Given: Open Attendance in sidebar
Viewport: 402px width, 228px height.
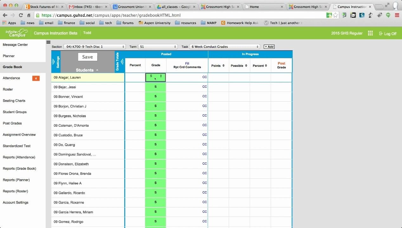Looking at the screenshot, I should [x=11, y=78].
